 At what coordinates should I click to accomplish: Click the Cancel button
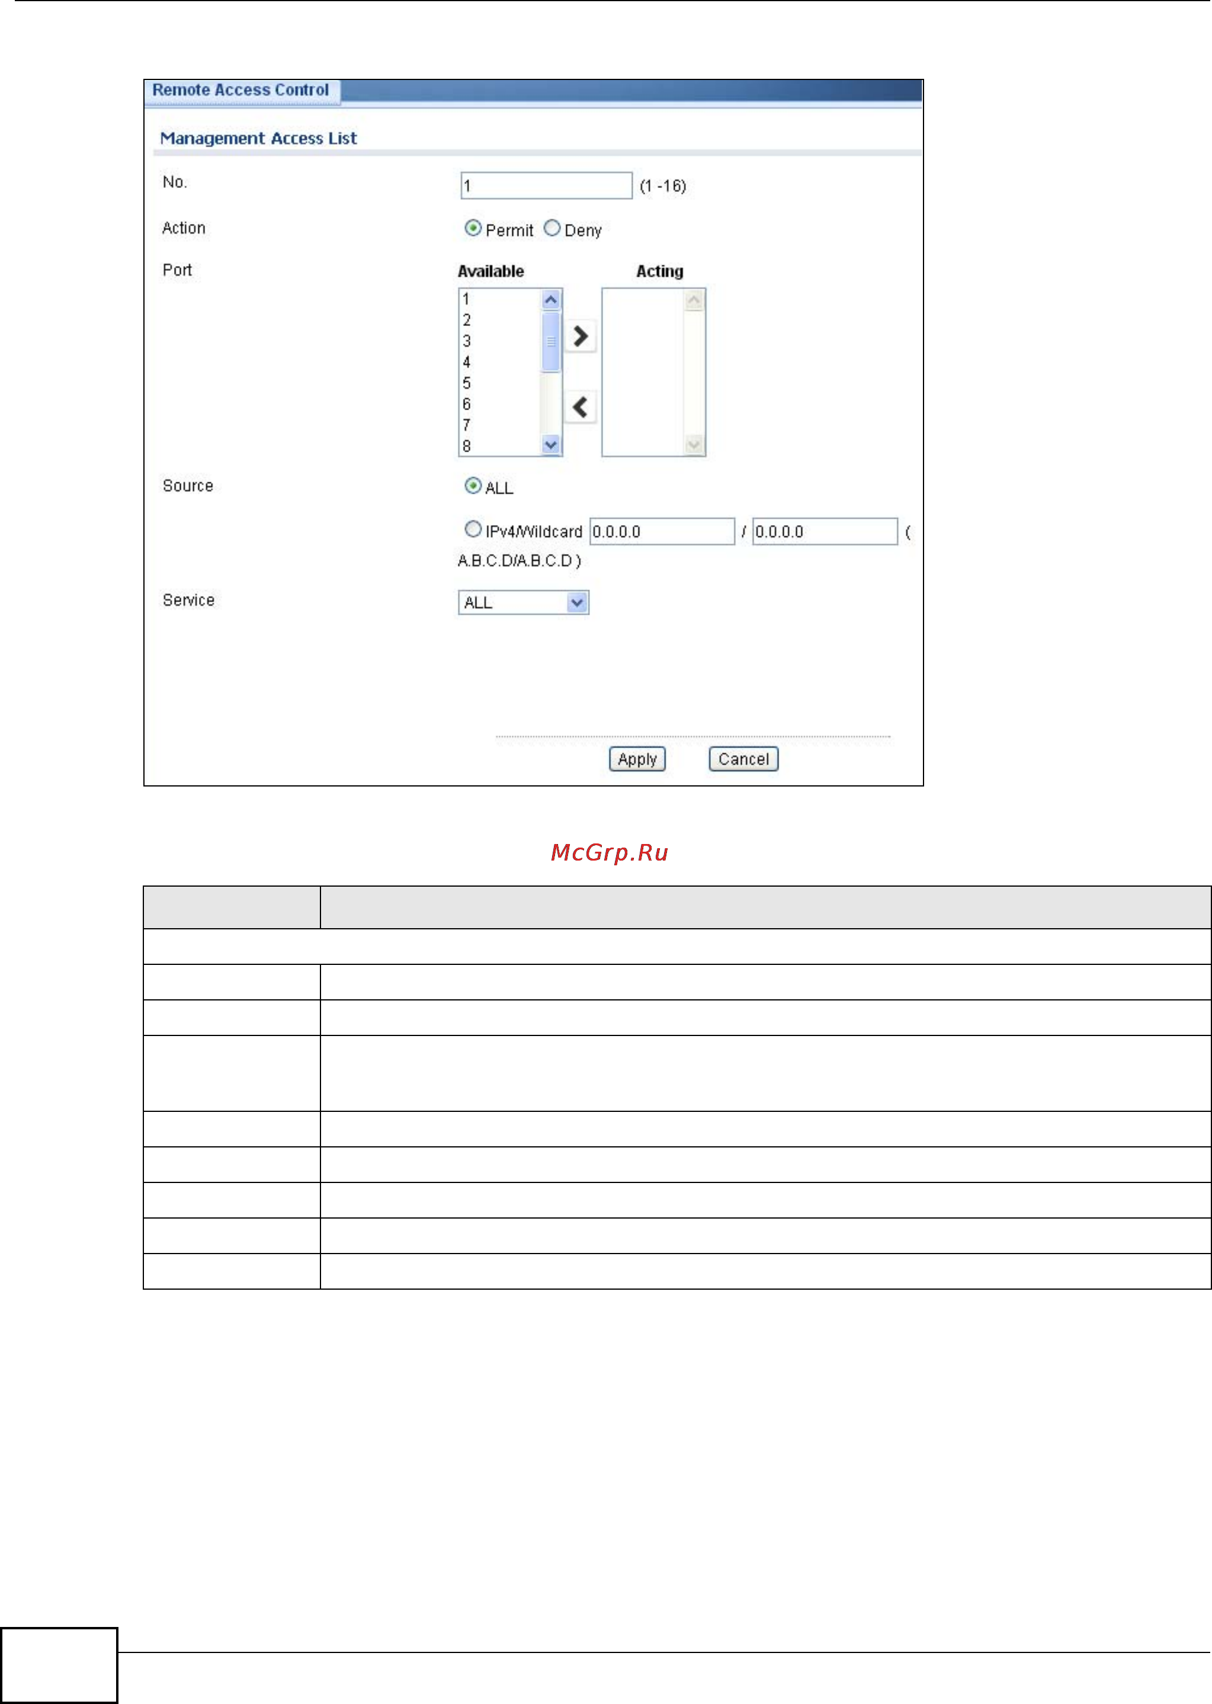coord(743,759)
